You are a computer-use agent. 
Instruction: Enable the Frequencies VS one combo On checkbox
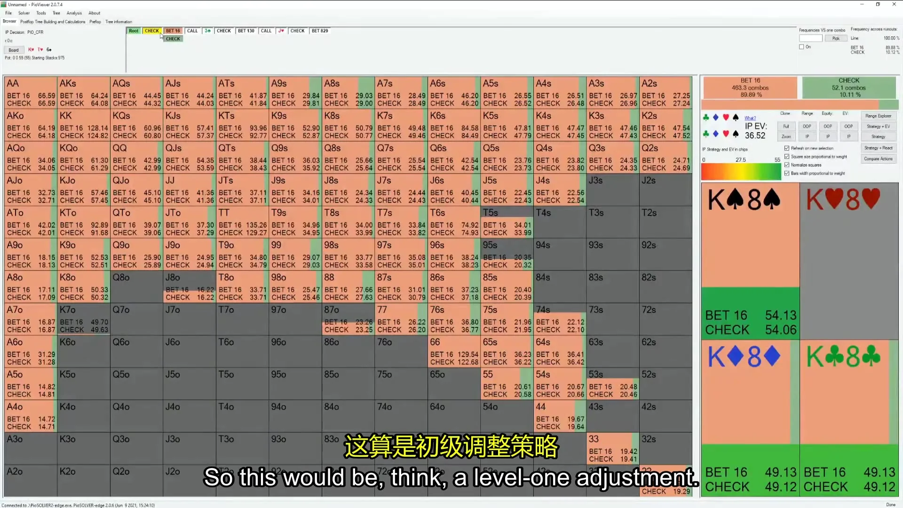click(801, 47)
